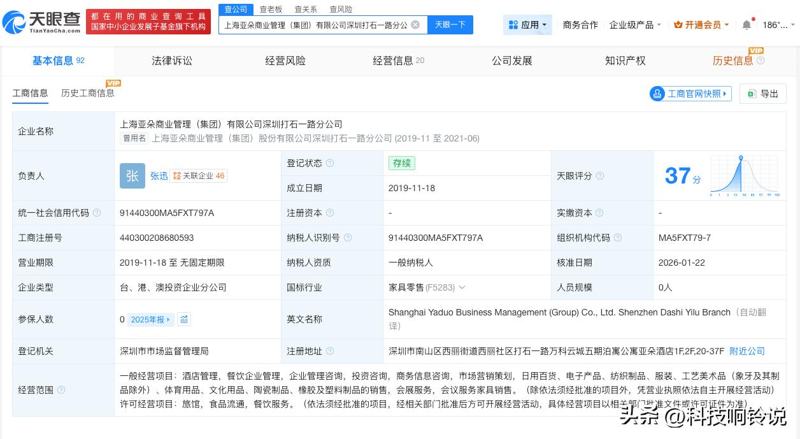Switch to 法律诉讼 tab
The image size is (800, 439).
[x=171, y=61]
